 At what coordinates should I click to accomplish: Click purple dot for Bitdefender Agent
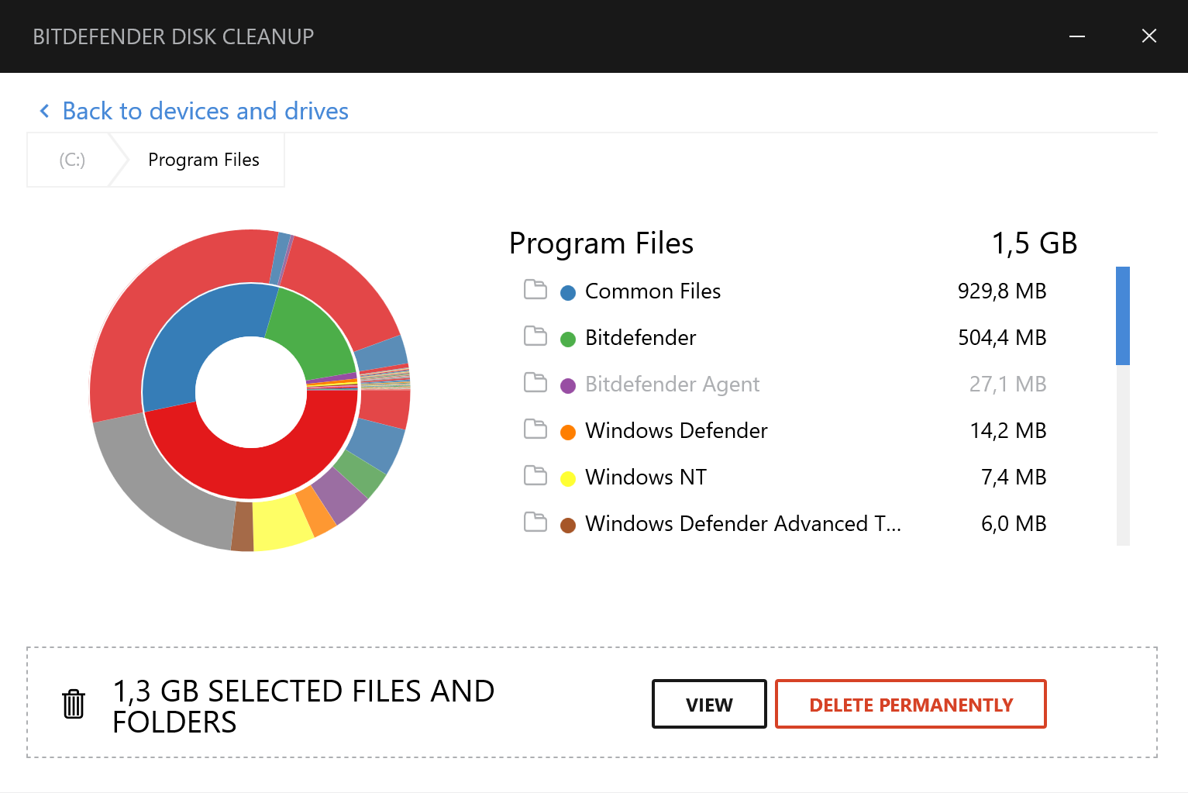[568, 385]
